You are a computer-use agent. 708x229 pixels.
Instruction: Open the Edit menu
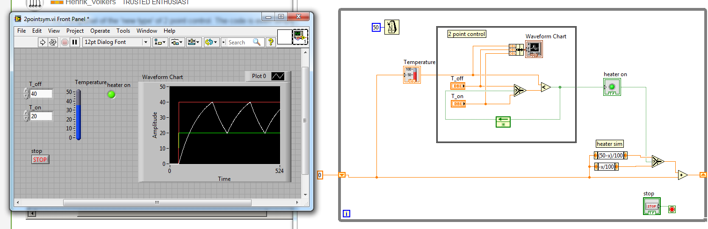[x=37, y=31]
